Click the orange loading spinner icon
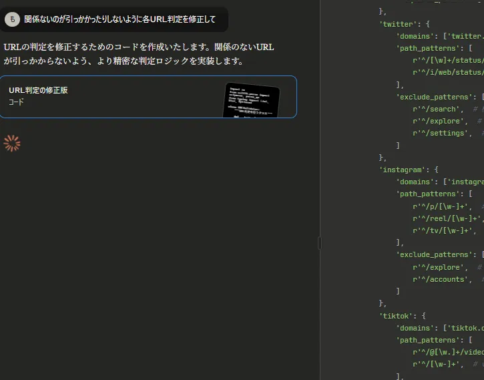 tap(12, 144)
